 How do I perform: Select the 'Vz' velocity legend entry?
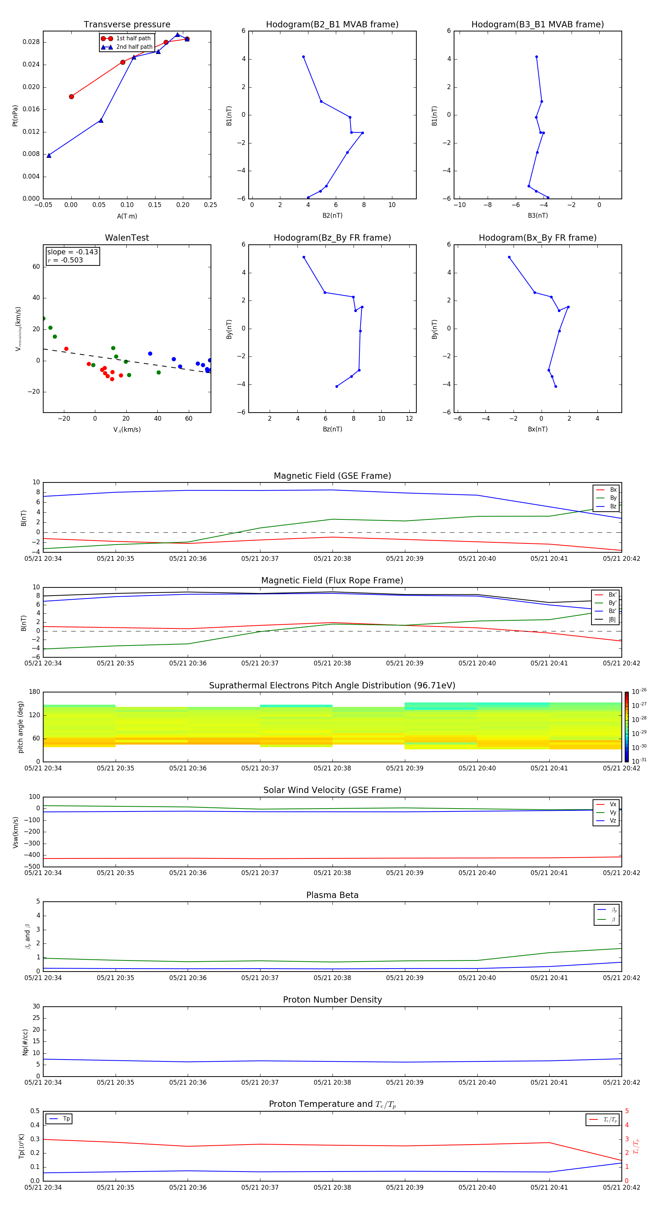point(606,821)
